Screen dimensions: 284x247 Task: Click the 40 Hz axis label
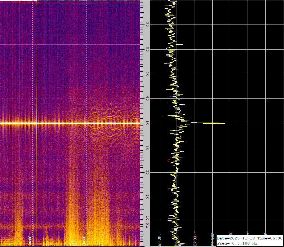147,148
